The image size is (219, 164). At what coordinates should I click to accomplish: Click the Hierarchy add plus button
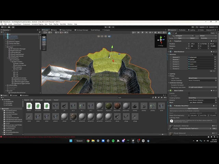[2, 32]
